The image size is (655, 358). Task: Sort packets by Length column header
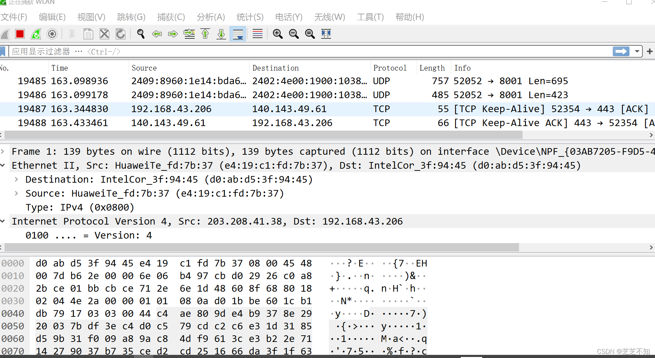coord(434,68)
